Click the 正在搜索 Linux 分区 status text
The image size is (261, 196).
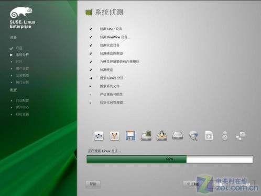104,151
